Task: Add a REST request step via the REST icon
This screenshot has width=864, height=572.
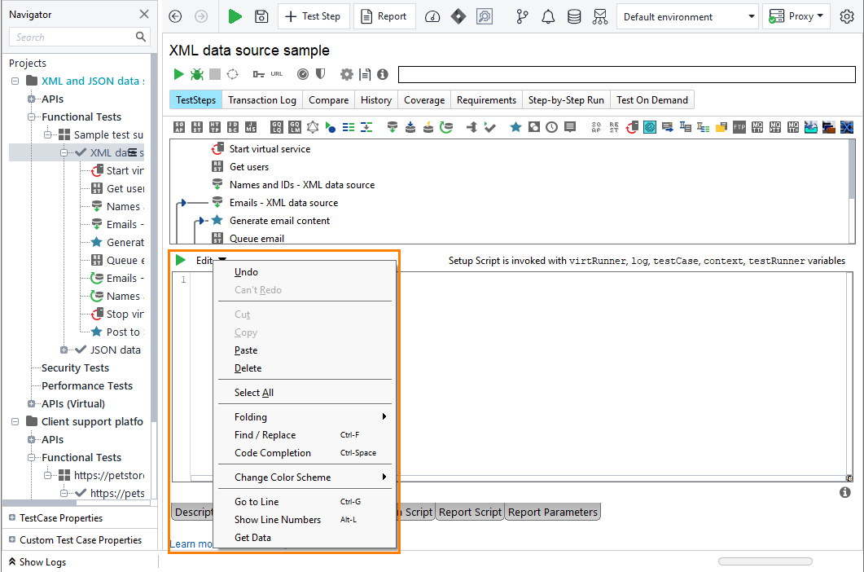Action: (197, 127)
